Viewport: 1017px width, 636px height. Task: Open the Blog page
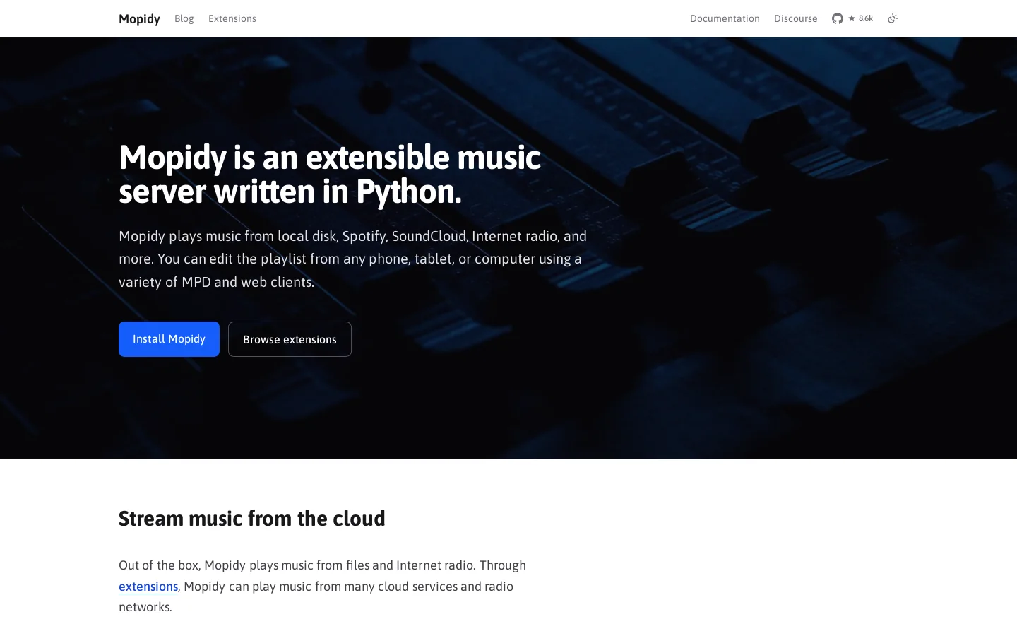(184, 18)
